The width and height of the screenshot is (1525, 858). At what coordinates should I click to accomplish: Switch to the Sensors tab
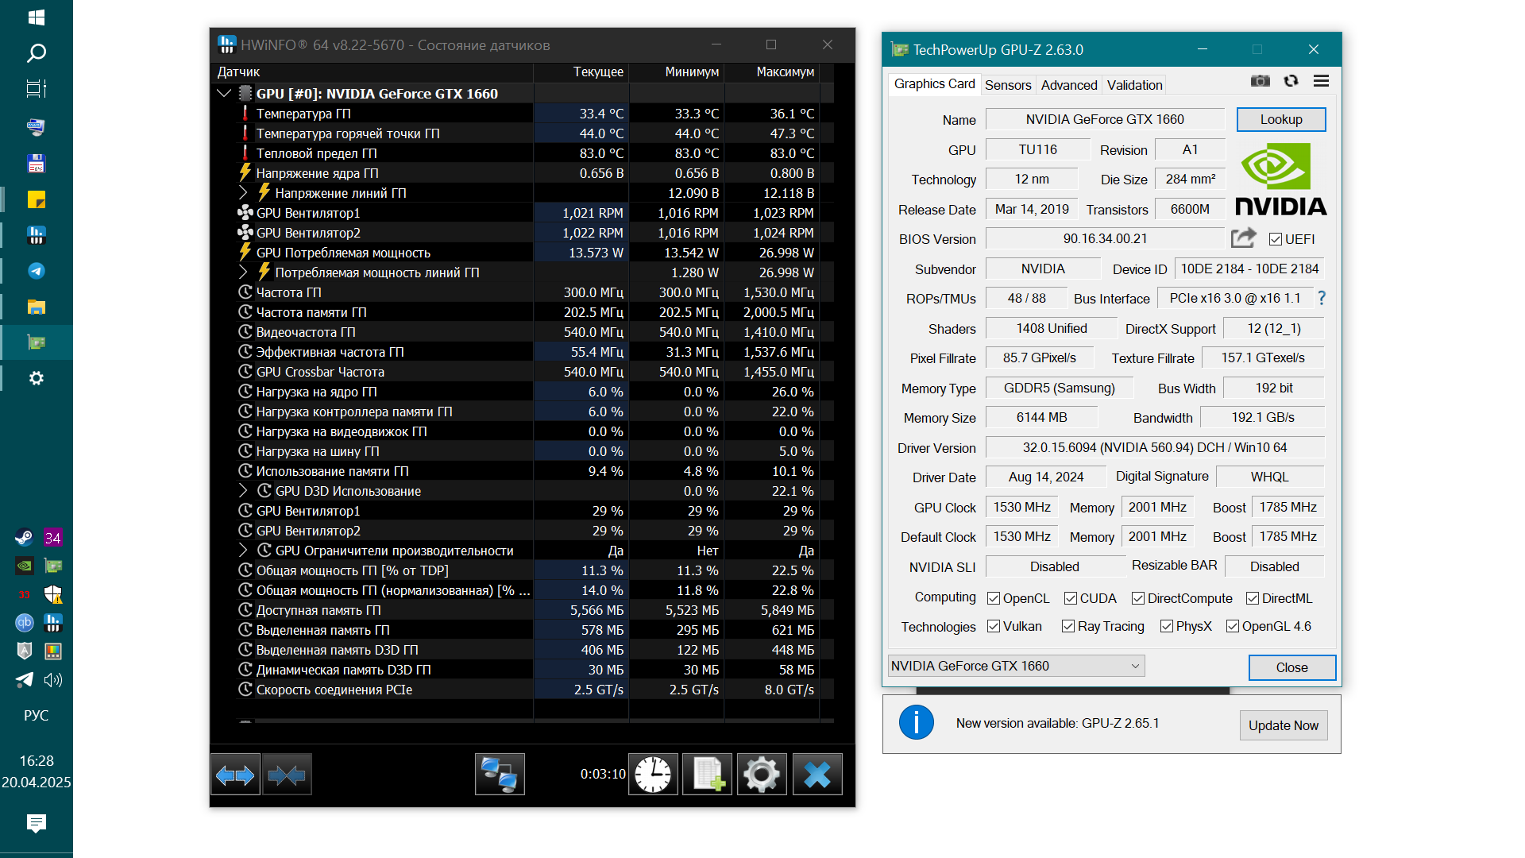click(1007, 85)
